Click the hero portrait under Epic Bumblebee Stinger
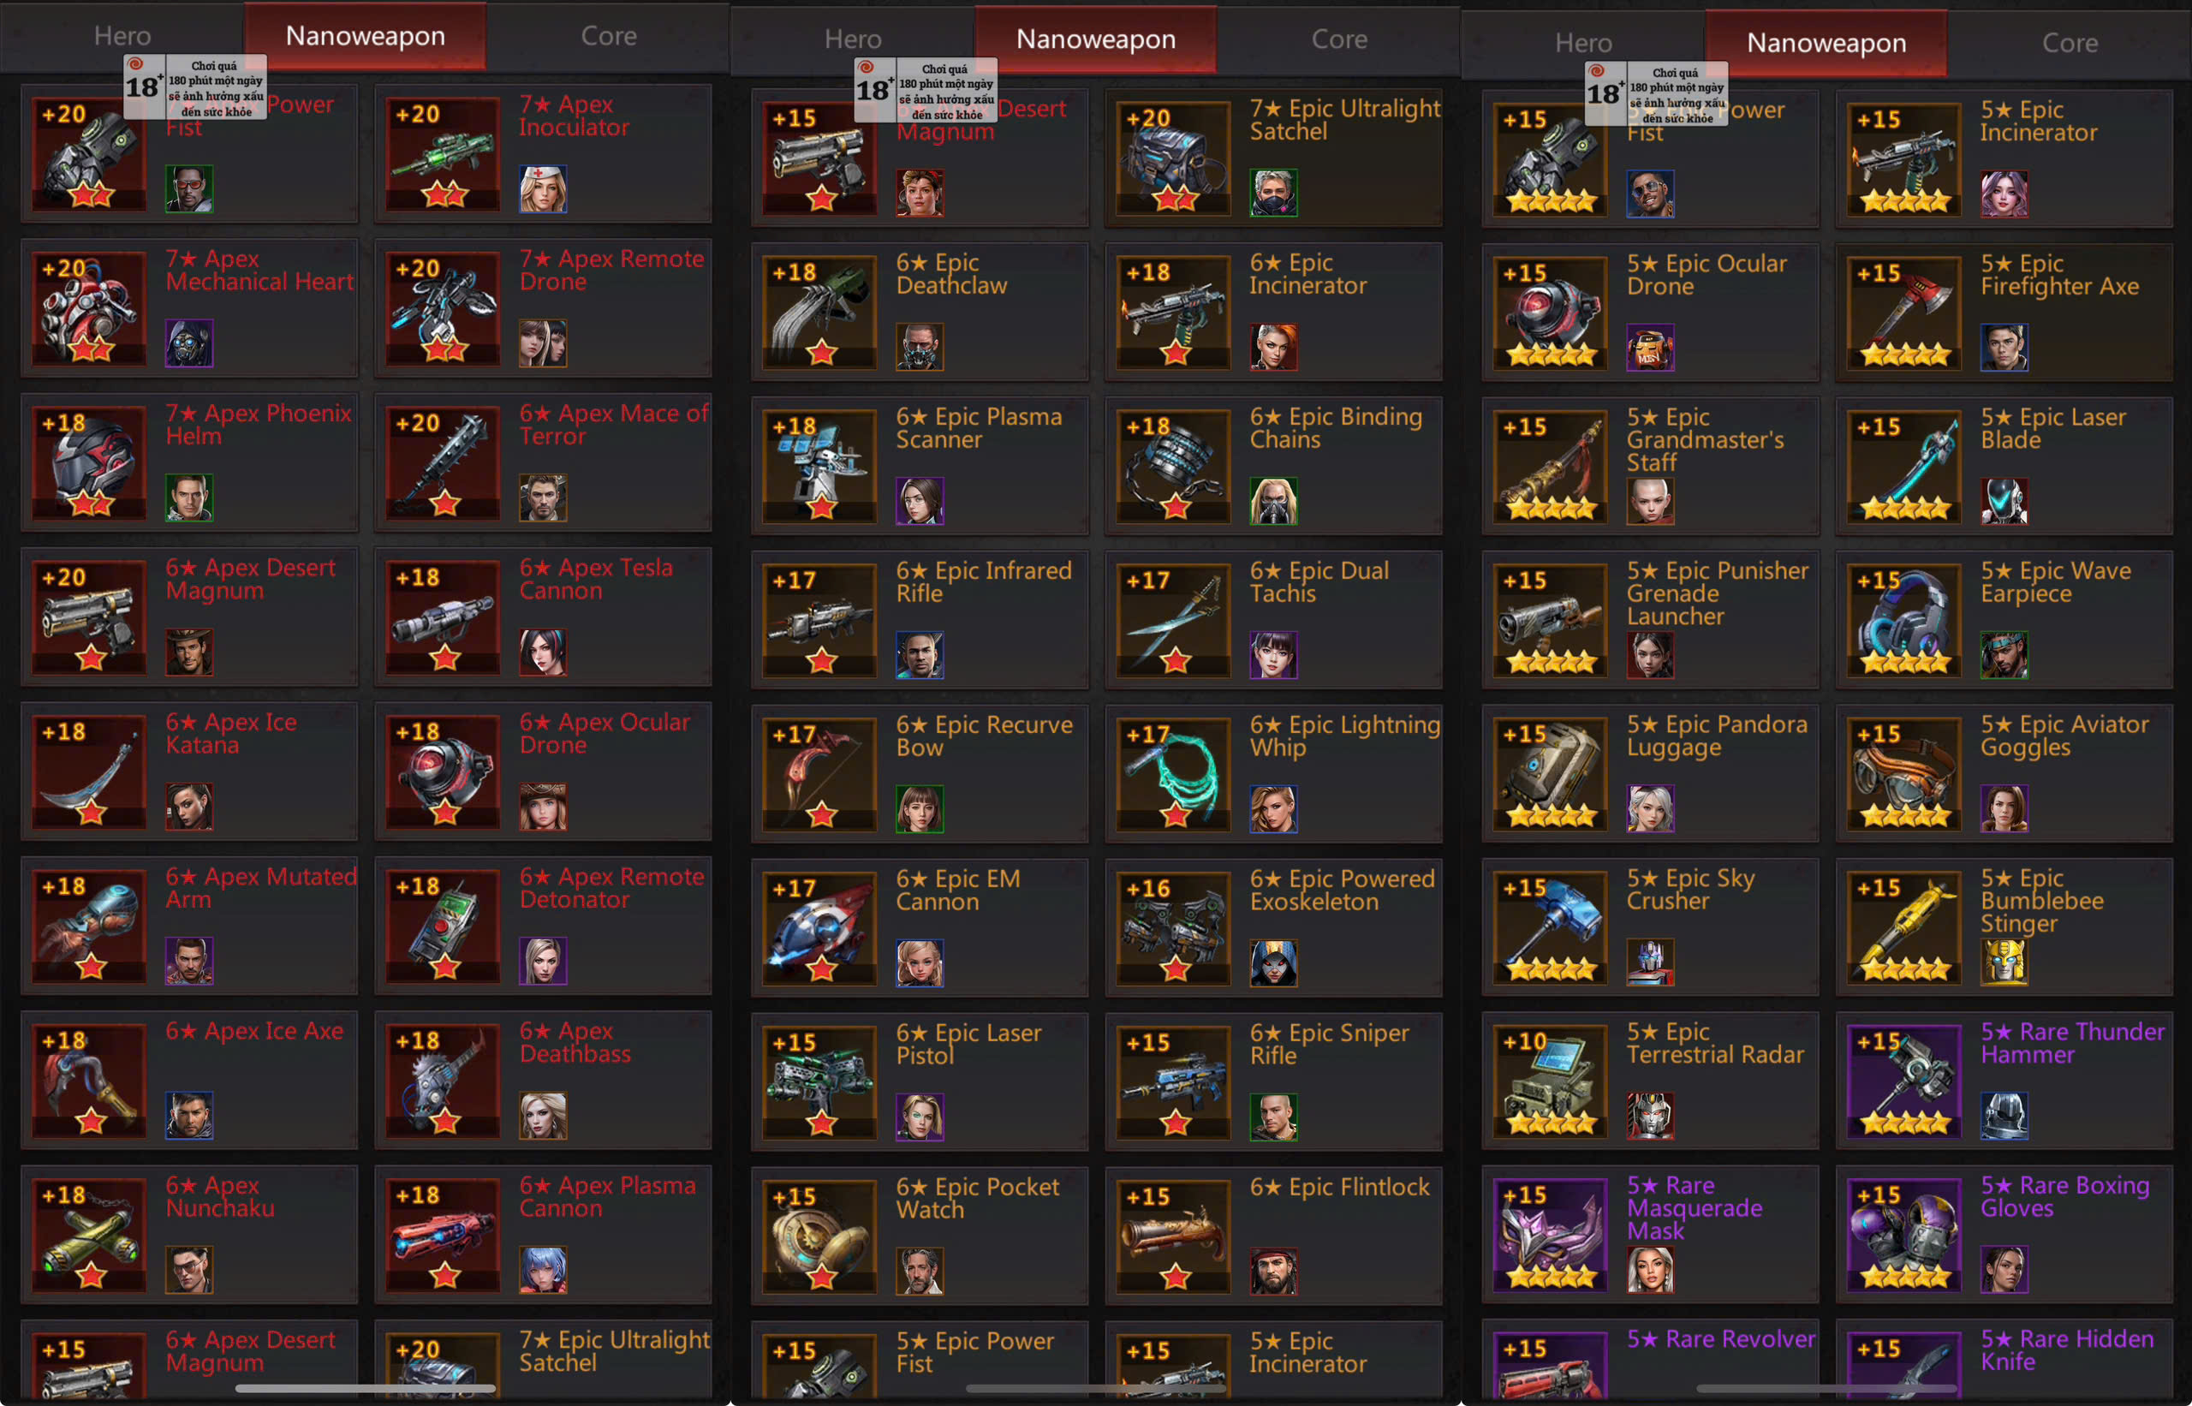2192x1406 pixels. click(2004, 962)
